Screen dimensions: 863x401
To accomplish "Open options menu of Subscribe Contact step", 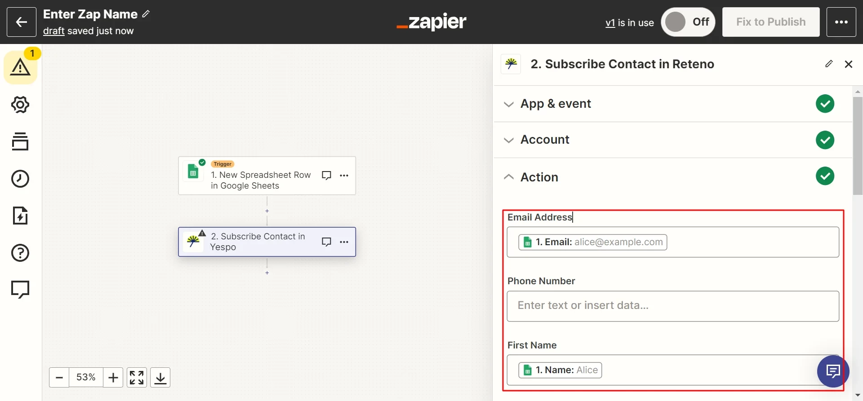I will point(344,242).
